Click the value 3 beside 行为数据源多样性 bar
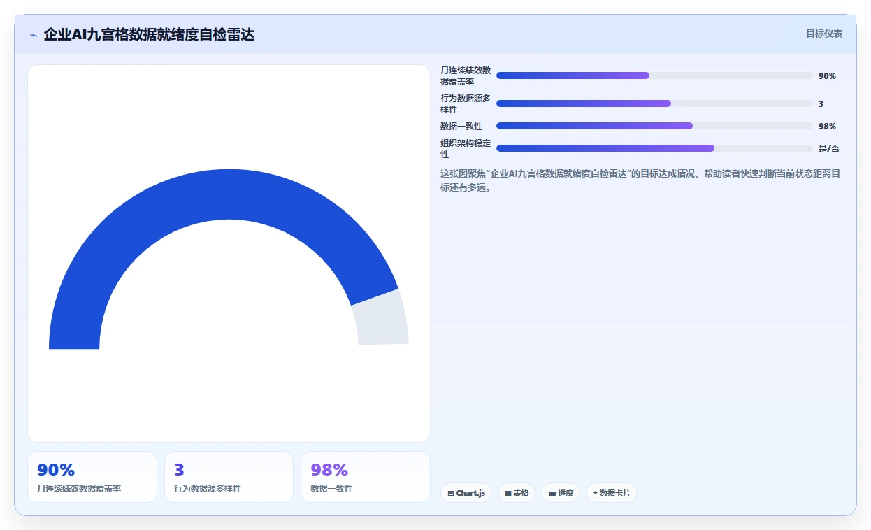The width and height of the screenshot is (871, 530). pos(821,103)
